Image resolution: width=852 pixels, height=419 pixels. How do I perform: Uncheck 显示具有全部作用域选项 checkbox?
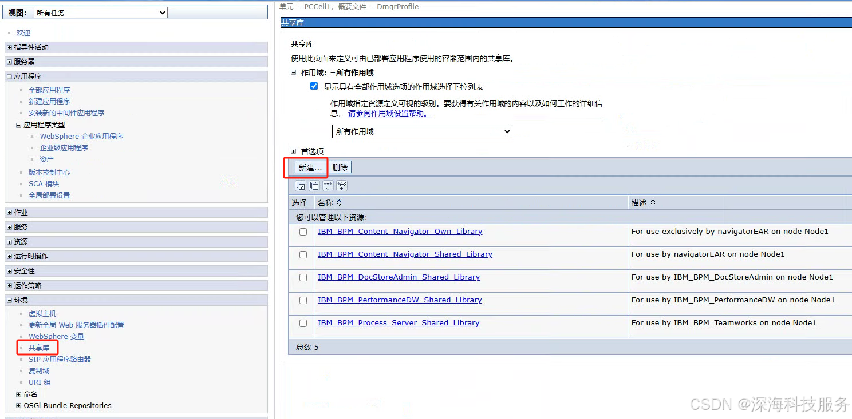point(314,86)
